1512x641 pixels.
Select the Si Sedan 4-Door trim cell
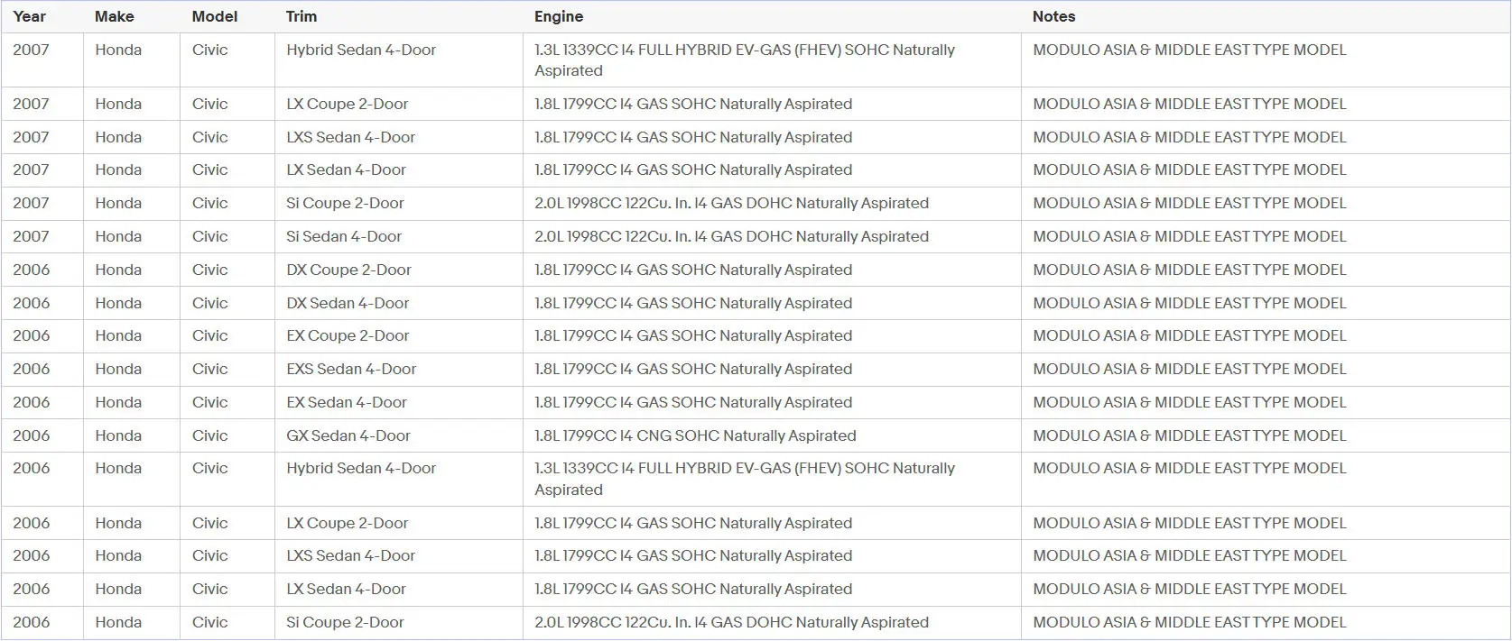[344, 236]
